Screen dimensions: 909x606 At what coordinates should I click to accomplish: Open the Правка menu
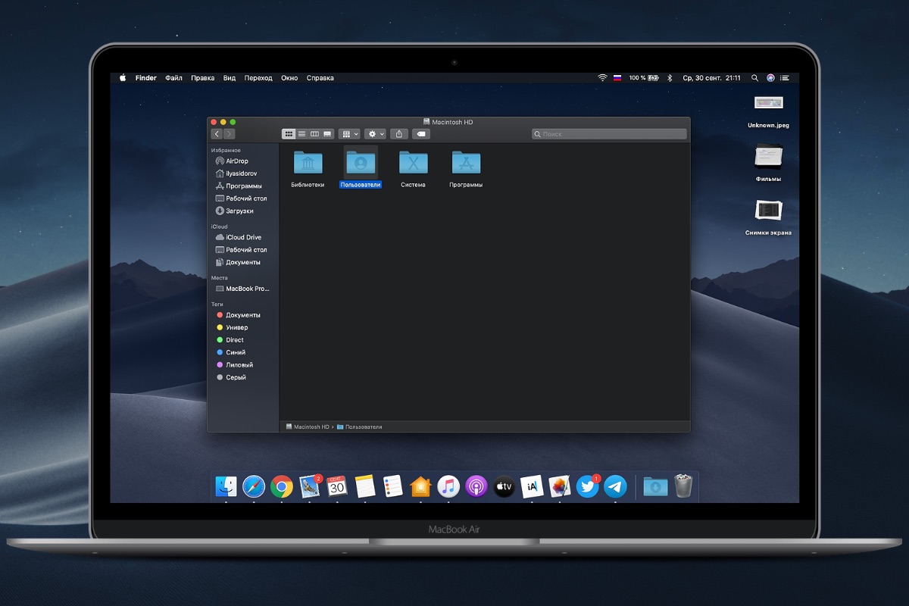pyautogui.click(x=203, y=78)
